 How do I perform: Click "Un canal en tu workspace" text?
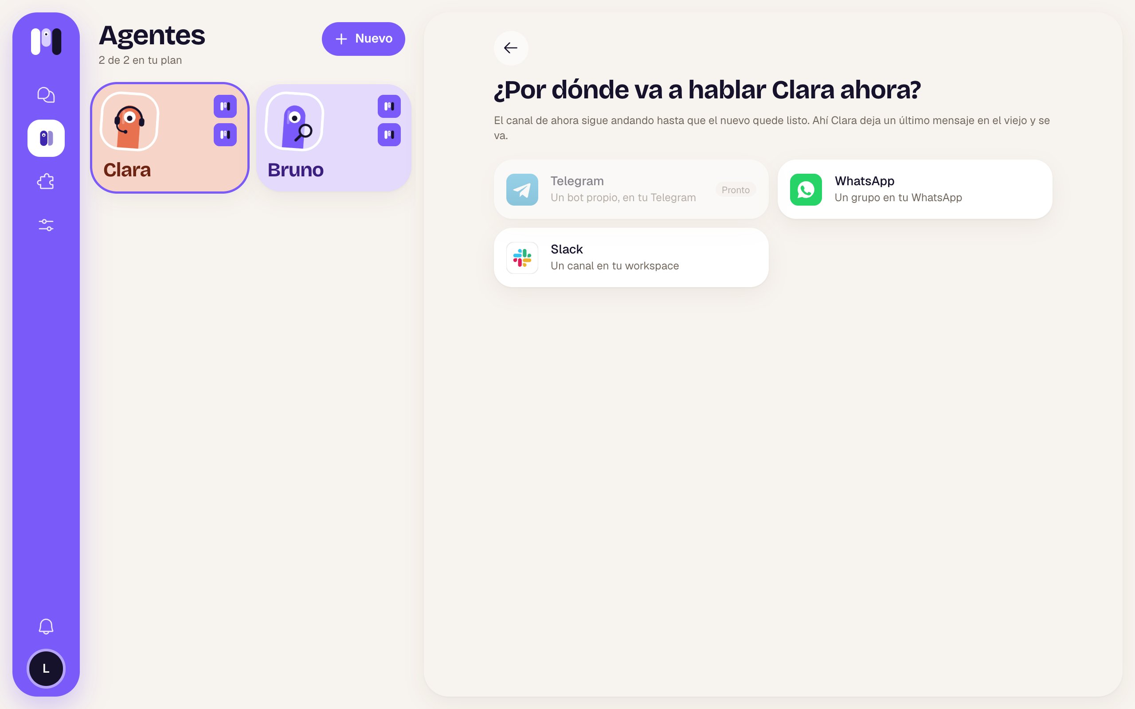point(614,266)
